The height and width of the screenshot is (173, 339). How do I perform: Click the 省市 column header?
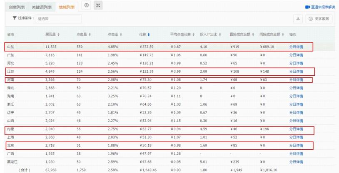[x=10, y=35]
